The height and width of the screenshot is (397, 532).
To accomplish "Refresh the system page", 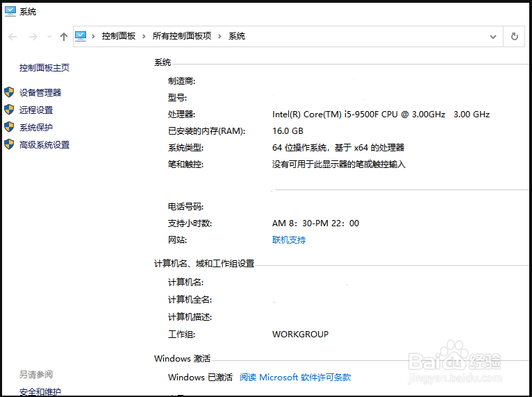I will 515,36.
